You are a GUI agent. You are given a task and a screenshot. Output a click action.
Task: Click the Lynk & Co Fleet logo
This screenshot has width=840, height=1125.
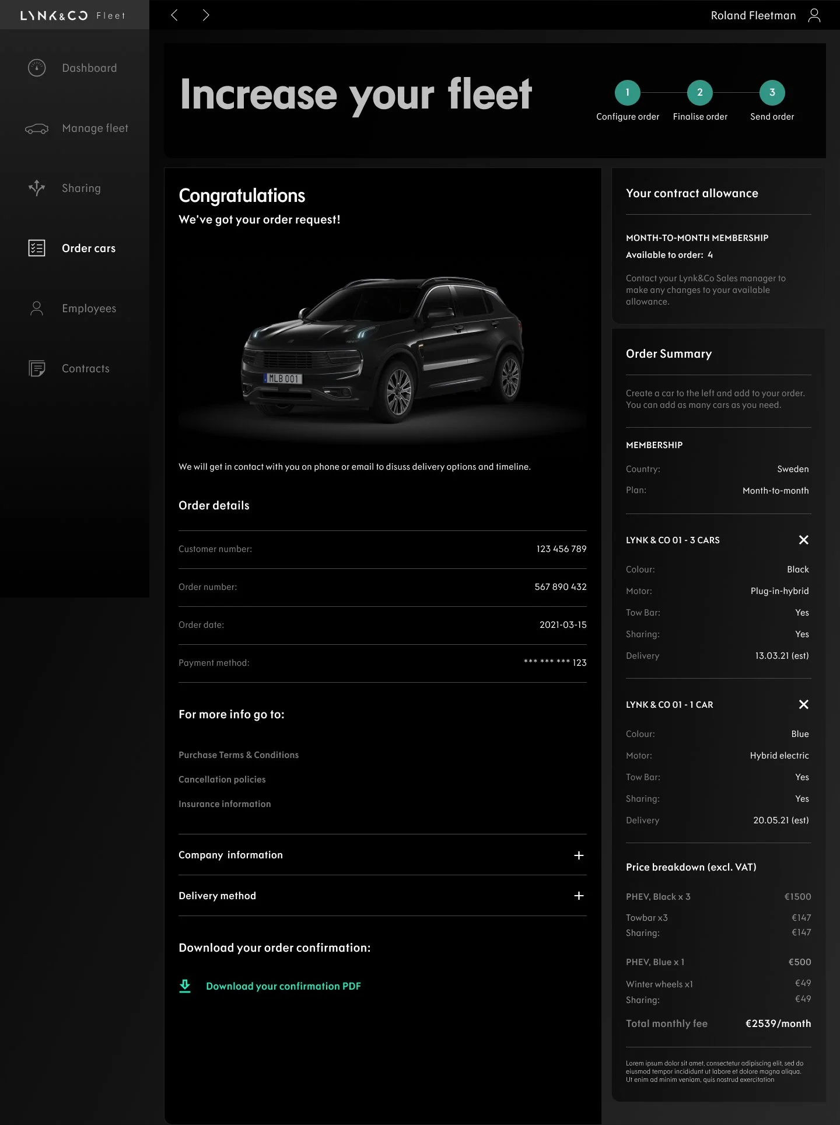click(73, 16)
